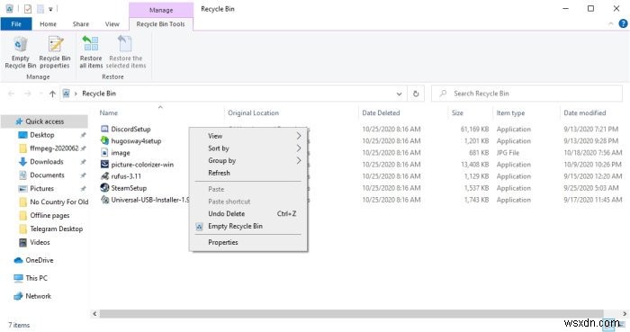Screen dimensions: 630x332
Task: Sort by the Name column header
Action: pos(109,112)
